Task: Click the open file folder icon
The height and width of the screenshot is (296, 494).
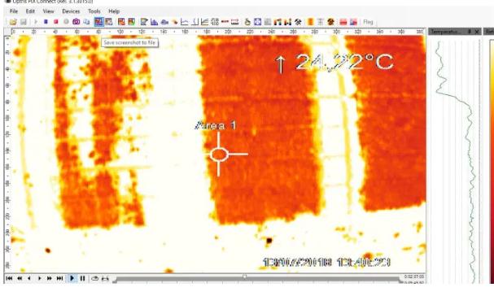Action: (x=13, y=22)
